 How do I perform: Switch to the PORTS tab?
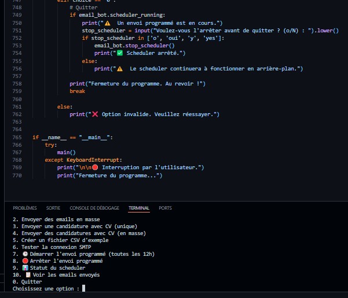tap(165, 208)
